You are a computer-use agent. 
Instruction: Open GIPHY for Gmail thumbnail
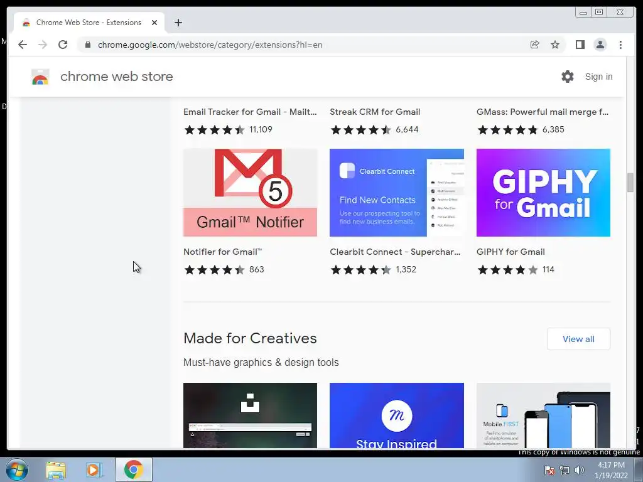tap(543, 193)
